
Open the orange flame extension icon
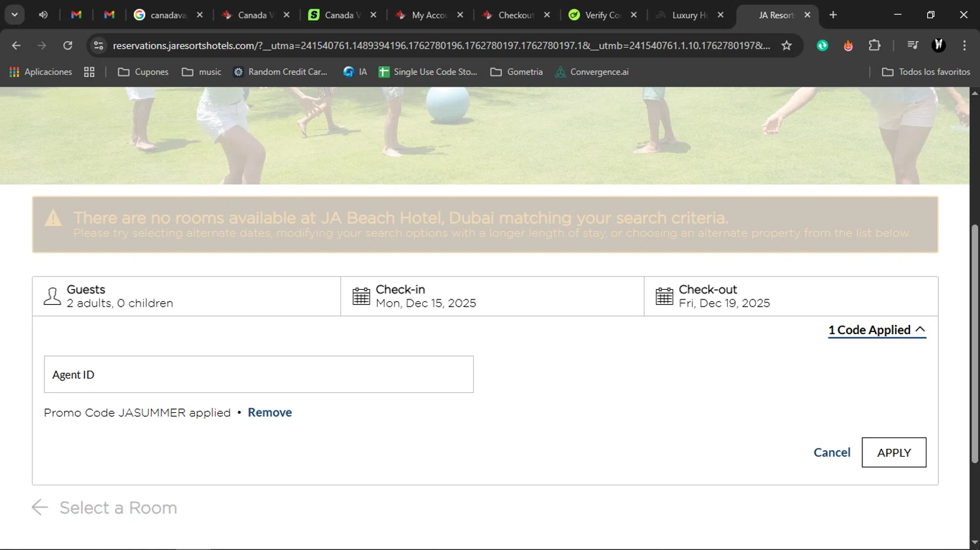(848, 45)
